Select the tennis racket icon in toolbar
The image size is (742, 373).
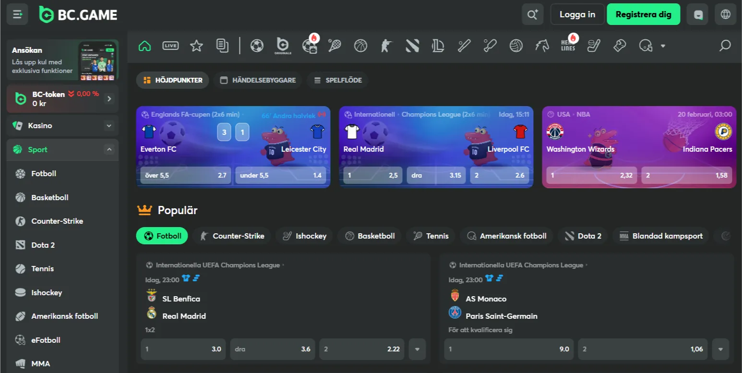pos(335,46)
